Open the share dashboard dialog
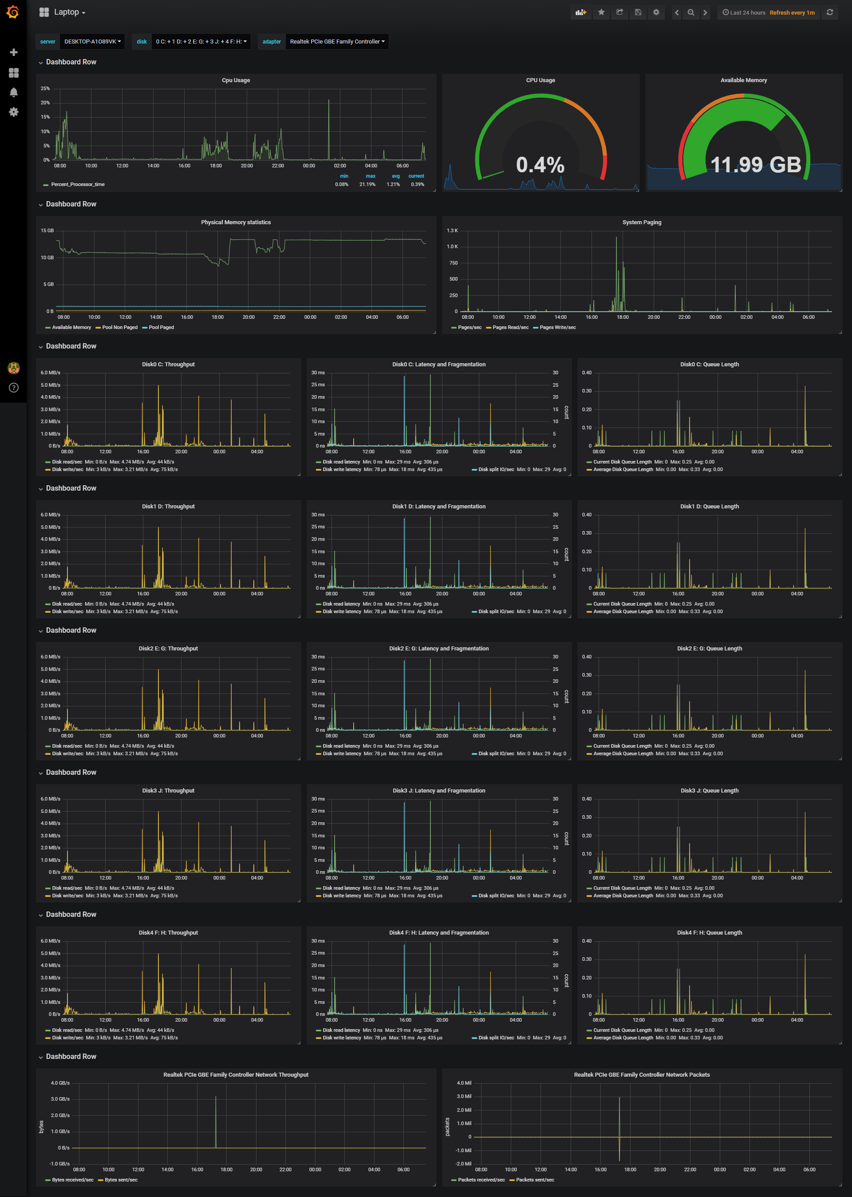This screenshot has width=852, height=1197. coord(619,12)
